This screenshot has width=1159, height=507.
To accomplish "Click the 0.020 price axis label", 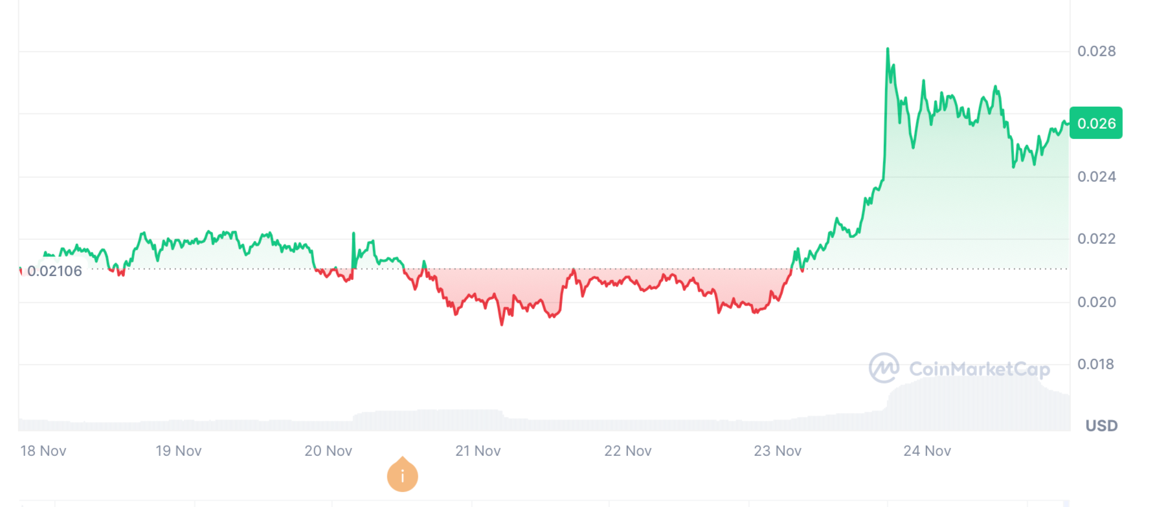I will point(1096,302).
